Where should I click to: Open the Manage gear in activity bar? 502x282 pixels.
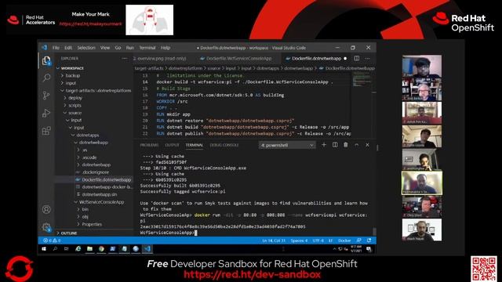[46, 227]
